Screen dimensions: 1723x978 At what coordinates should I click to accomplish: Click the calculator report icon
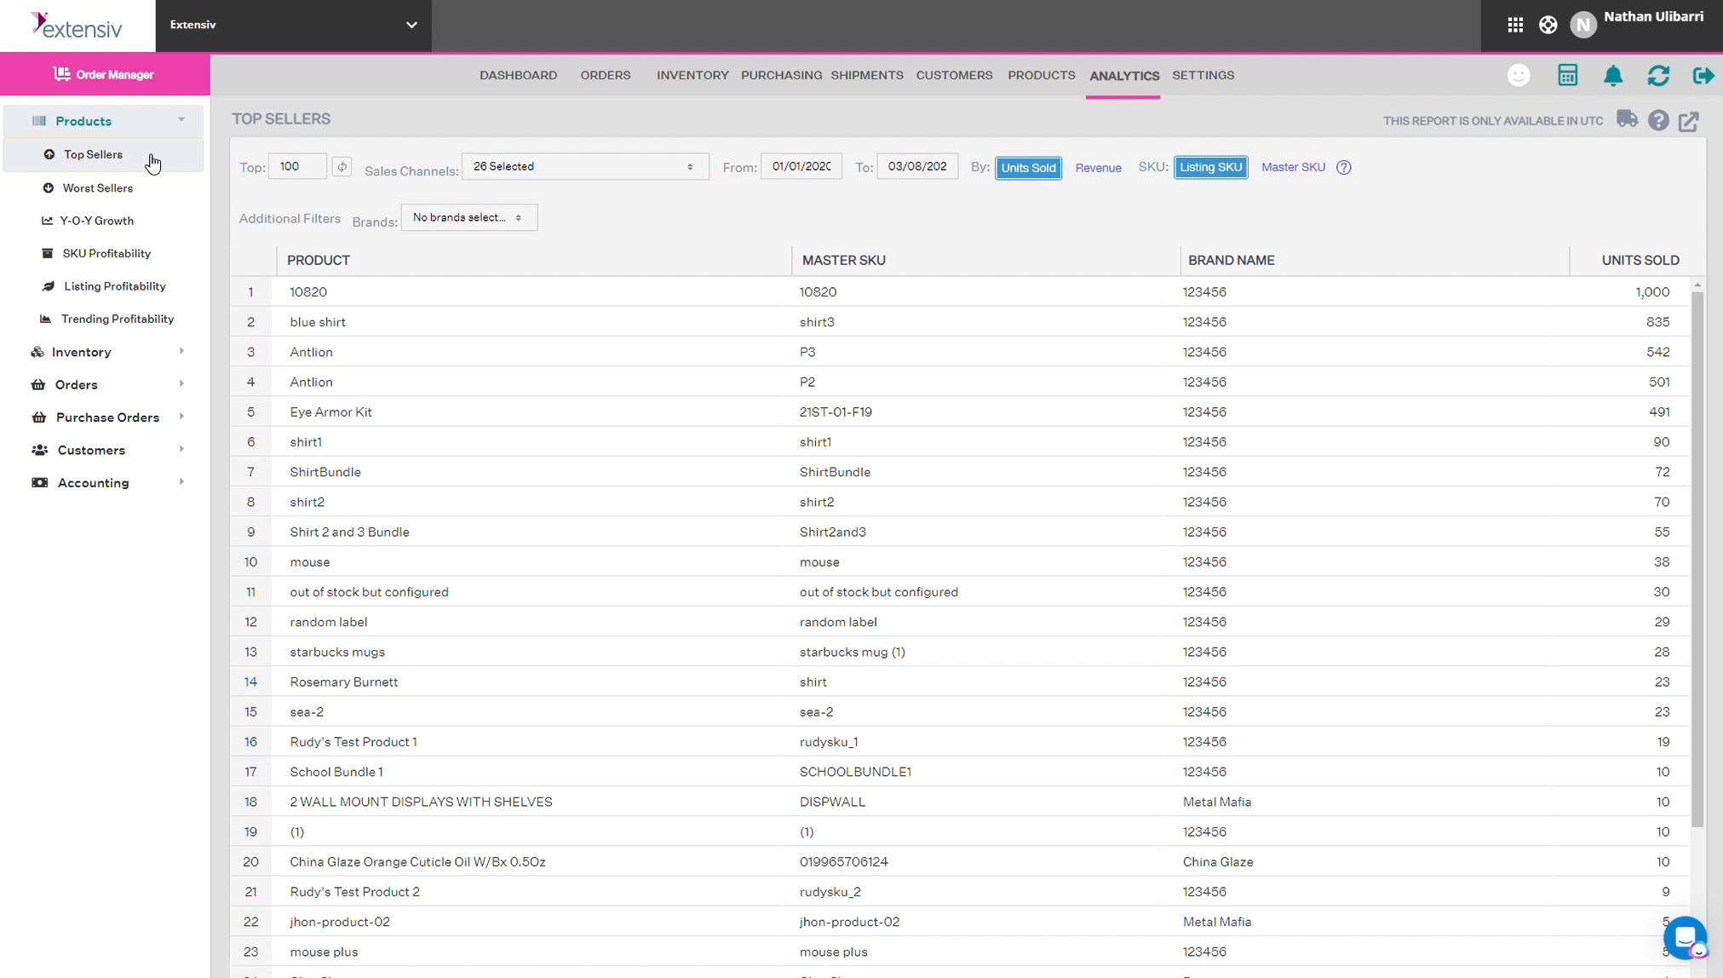[x=1568, y=76]
